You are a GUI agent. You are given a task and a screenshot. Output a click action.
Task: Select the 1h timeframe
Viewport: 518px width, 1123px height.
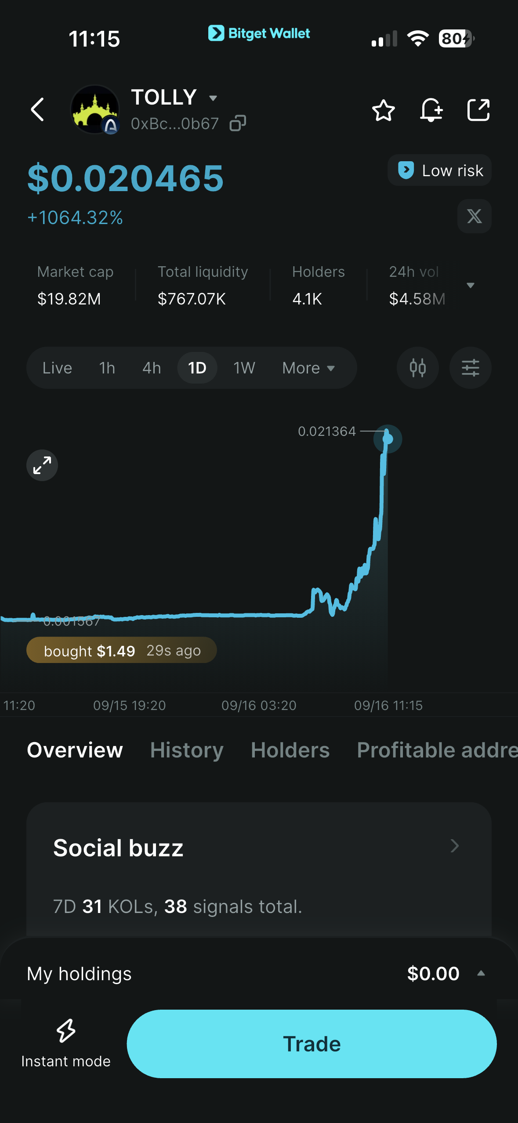click(x=107, y=368)
